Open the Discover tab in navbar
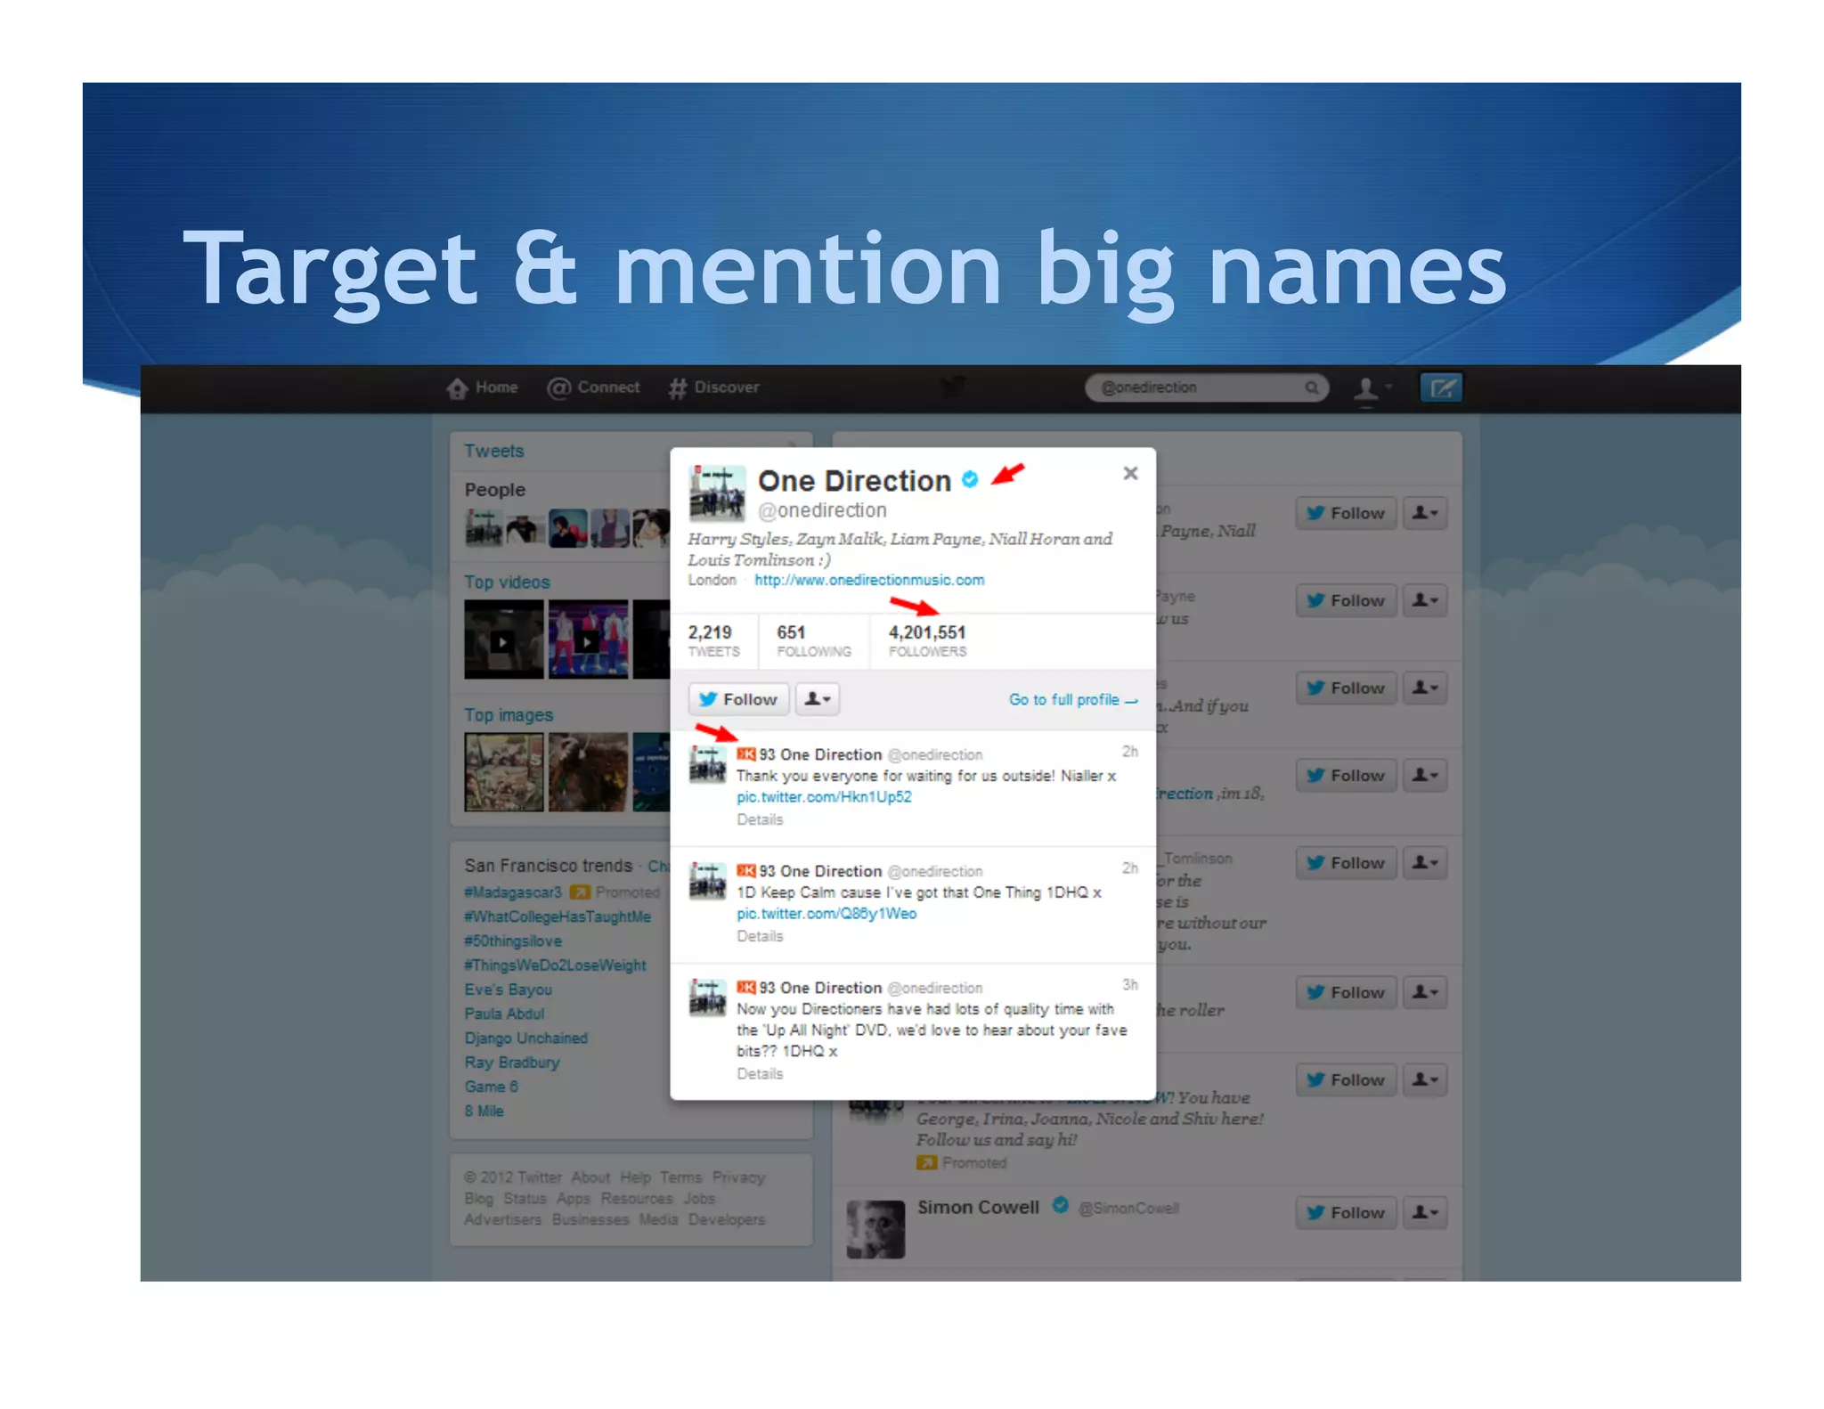1824x1409 pixels. pyautogui.click(x=713, y=387)
